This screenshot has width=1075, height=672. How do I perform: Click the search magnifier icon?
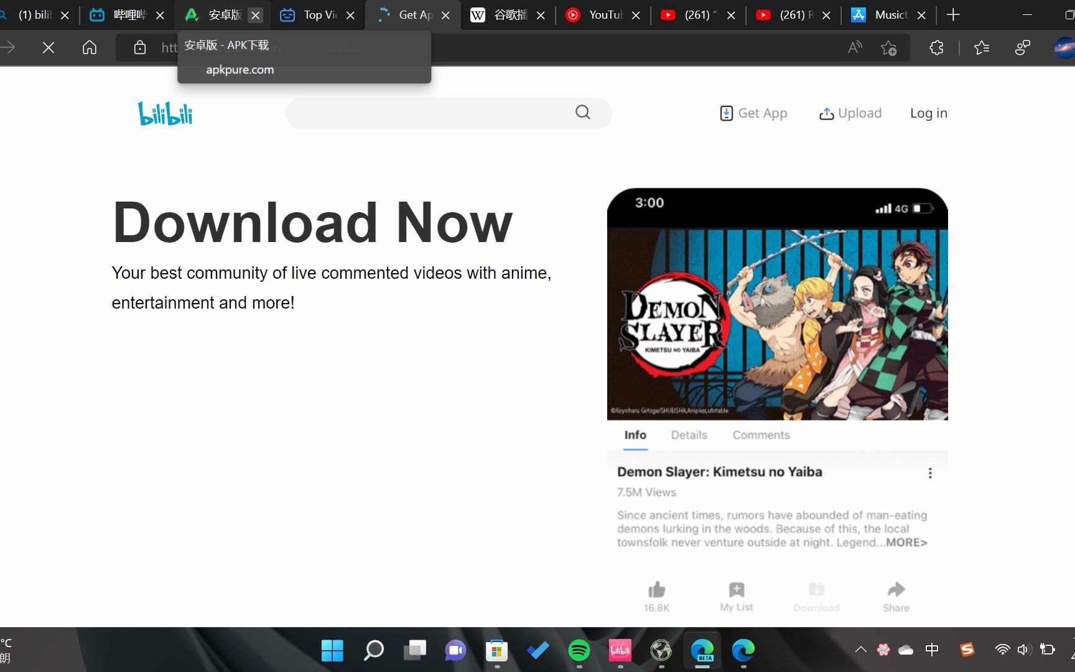pyautogui.click(x=582, y=112)
